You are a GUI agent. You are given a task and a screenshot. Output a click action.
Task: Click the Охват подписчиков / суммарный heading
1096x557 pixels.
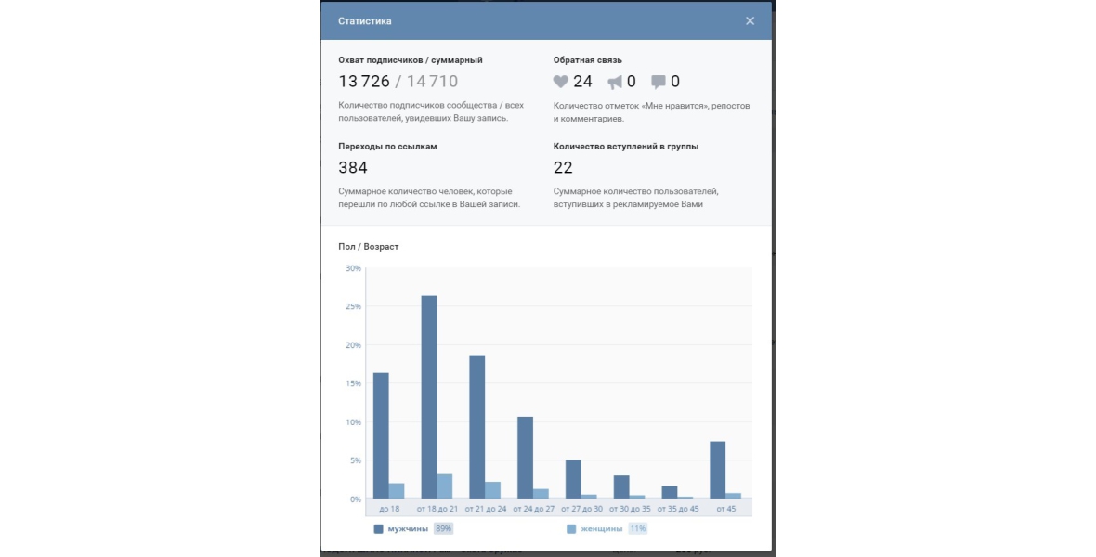tap(411, 60)
